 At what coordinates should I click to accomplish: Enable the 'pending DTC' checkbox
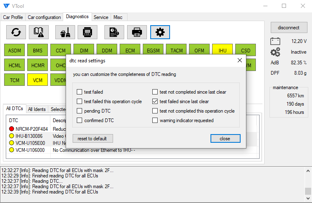point(80,111)
